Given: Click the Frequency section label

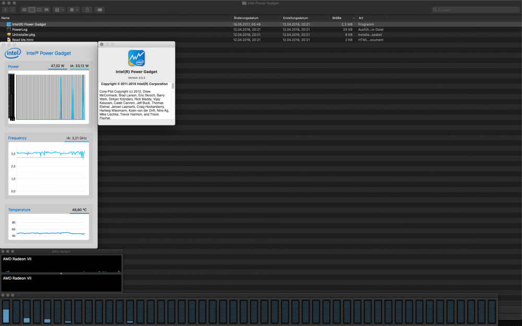Looking at the screenshot, I should (17, 138).
